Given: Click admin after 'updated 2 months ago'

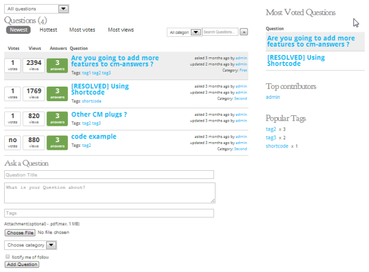Looking at the screenshot, I should click(x=241, y=64).
